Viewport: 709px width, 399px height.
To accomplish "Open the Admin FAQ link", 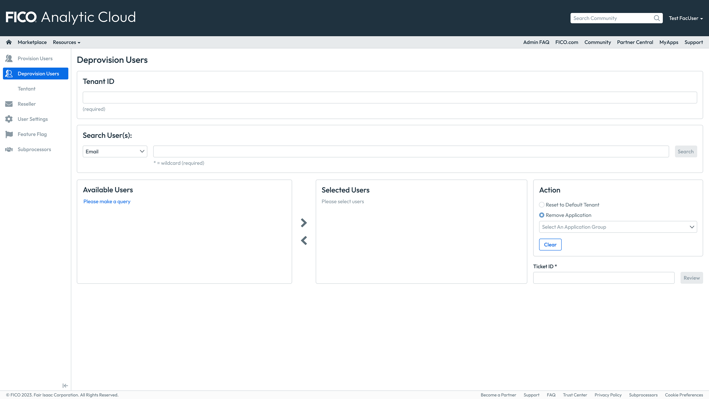I will [x=536, y=42].
